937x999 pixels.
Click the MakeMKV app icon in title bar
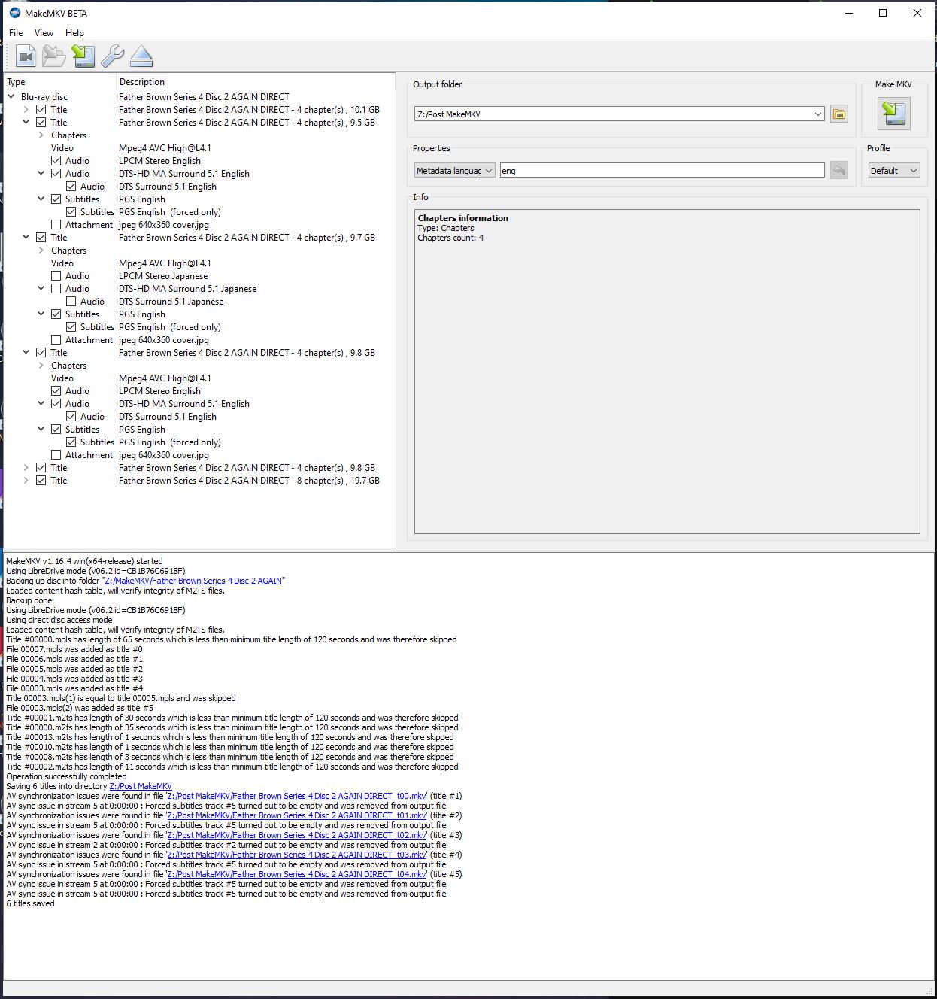[14, 13]
